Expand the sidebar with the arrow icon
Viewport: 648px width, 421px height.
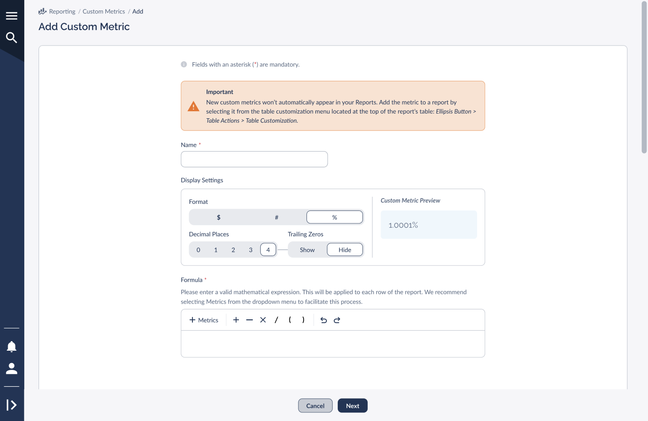click(12, 404)
